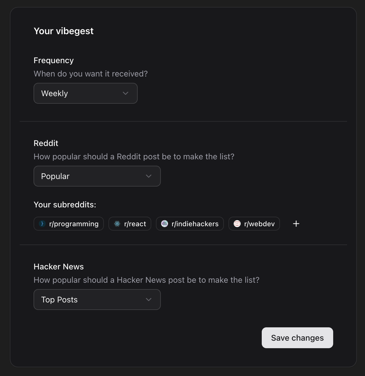The image size is (365, 376).
Task: Open the Top Posts dropdown for Hacker News
Action: [x=97, y=300]
